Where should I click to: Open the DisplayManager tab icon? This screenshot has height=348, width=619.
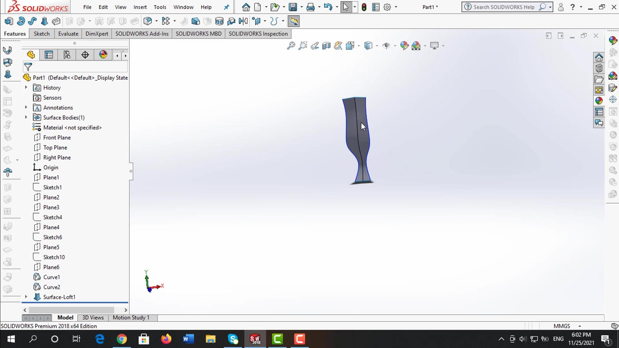tap(103, 55)
